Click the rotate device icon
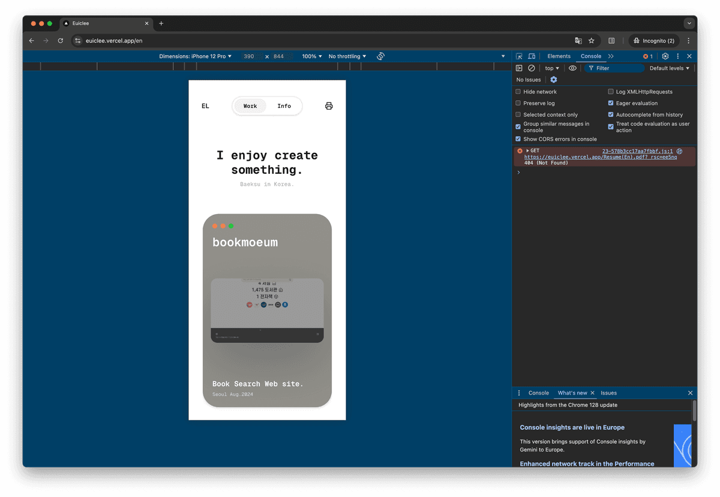Image resolution: width=720 pixels, height=497 pixels. [380, 56]
